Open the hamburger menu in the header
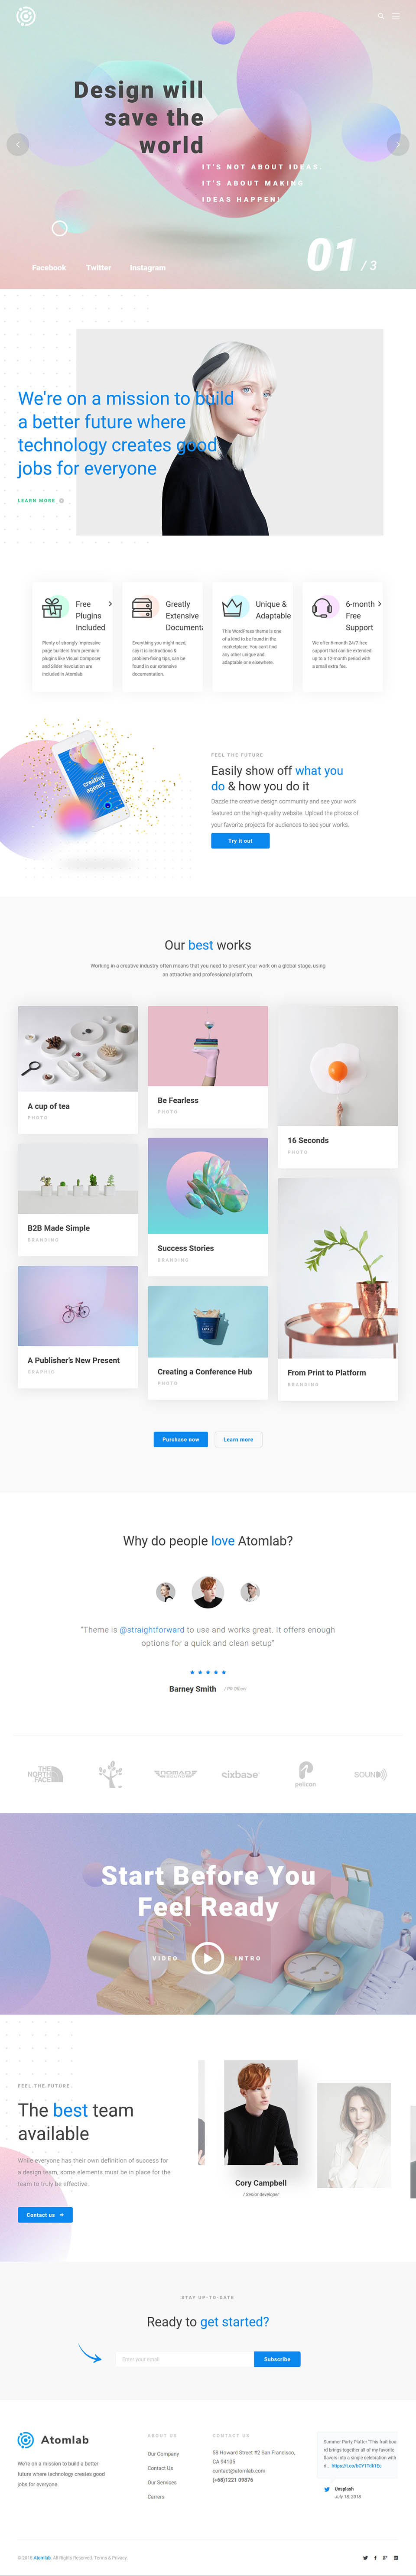The width and height of the screenshot is (416, 2576). coord(396,16)
